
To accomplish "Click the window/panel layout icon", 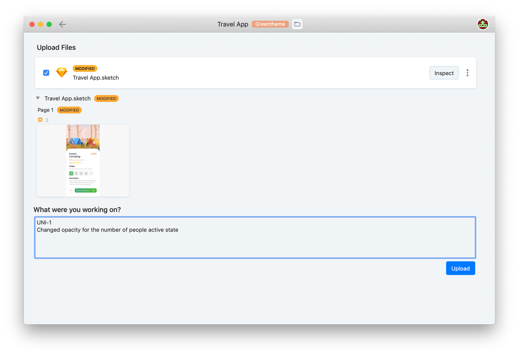I will tap(297, 24).
